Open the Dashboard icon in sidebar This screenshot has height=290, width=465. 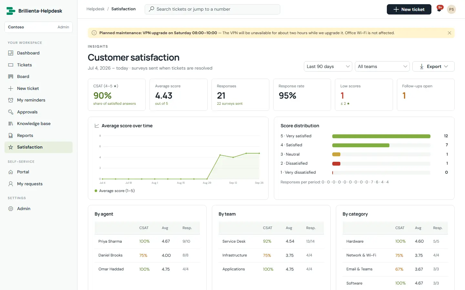(11, 53)
